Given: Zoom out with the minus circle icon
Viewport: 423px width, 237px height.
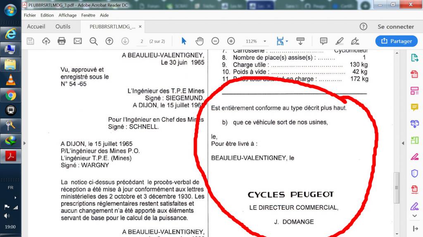Looking at the screenshot, I should (x=215, y=41).
